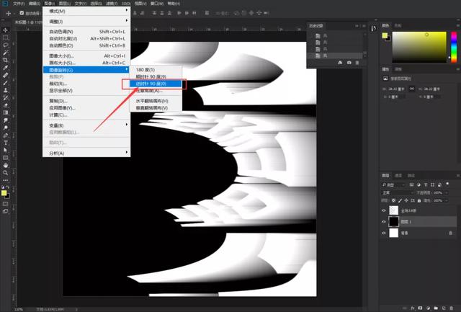Select the Crop tool
This screenshot has width=461, height=312.
click(x=6, y=60)
